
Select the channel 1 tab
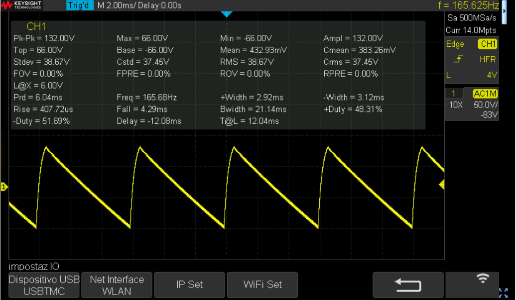tap(453, 94)
